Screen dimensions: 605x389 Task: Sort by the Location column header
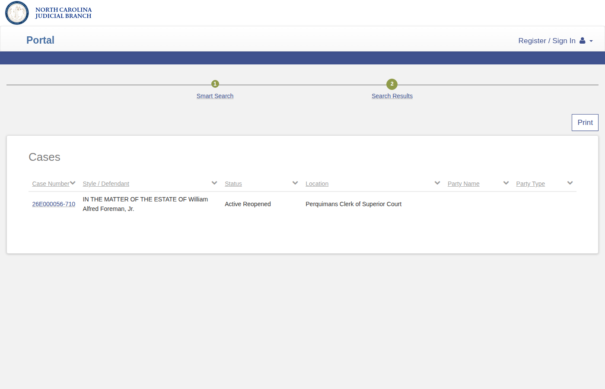317,183
